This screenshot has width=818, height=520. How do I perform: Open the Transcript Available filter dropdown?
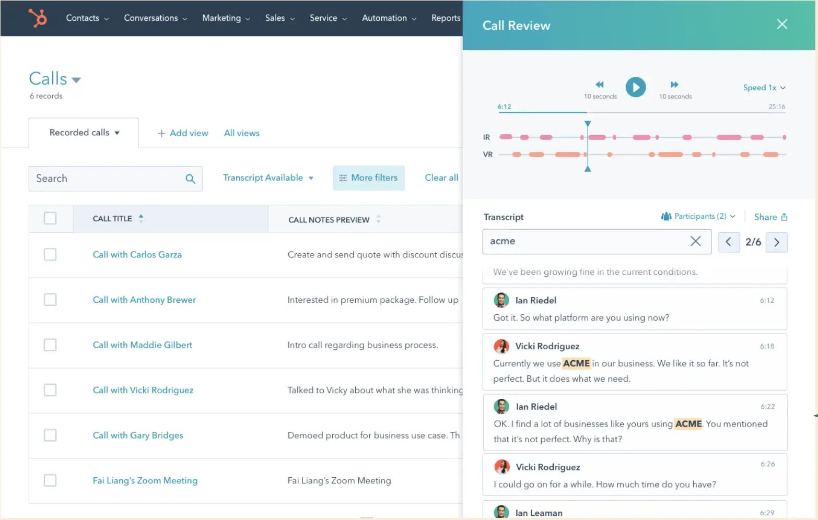(268, 178)
